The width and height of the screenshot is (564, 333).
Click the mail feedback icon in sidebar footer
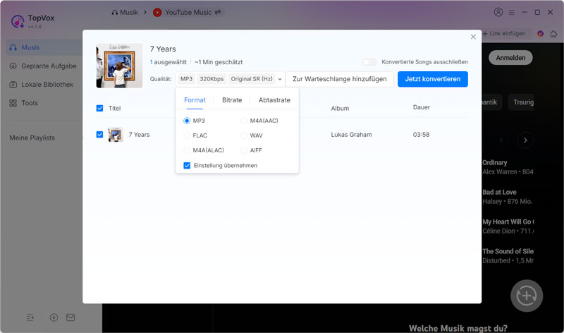pos(70,317)
